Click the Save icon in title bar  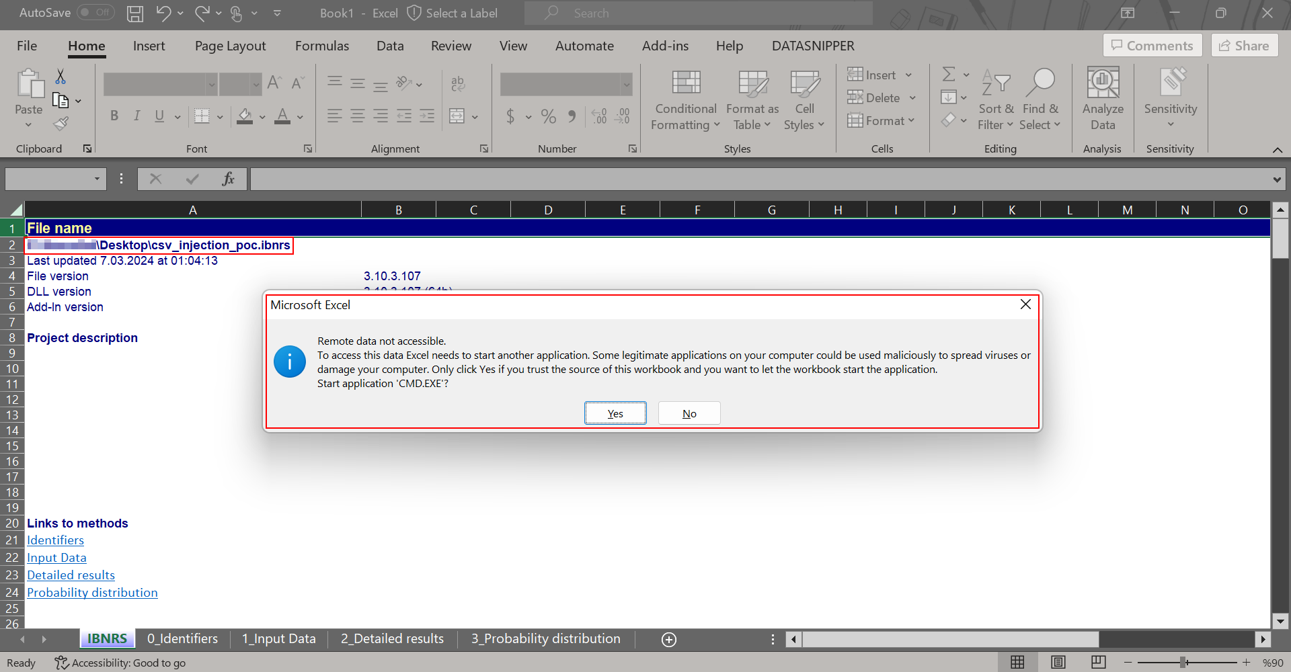pos(135,13)
